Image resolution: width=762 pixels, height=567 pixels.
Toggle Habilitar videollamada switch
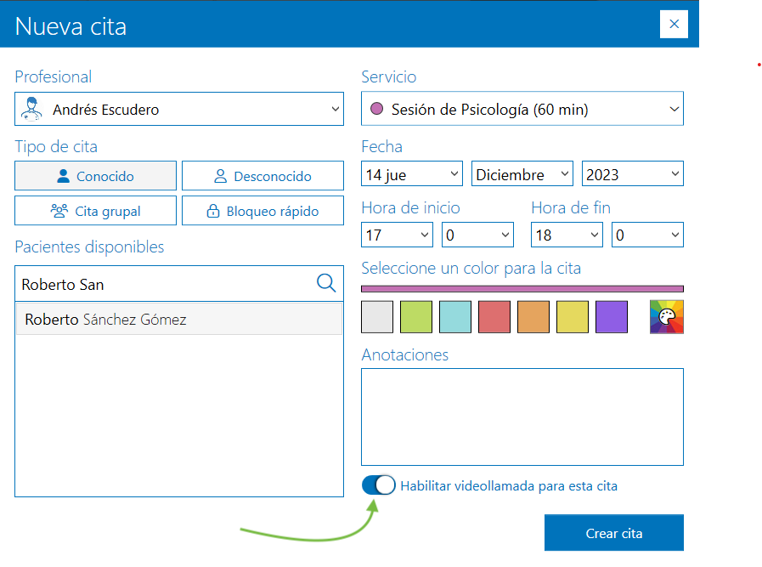tap(379, 485)
